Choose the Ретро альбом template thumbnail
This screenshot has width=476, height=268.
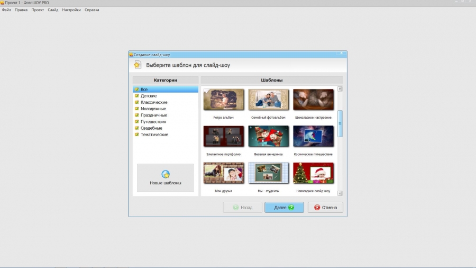[x=224, y=100]
